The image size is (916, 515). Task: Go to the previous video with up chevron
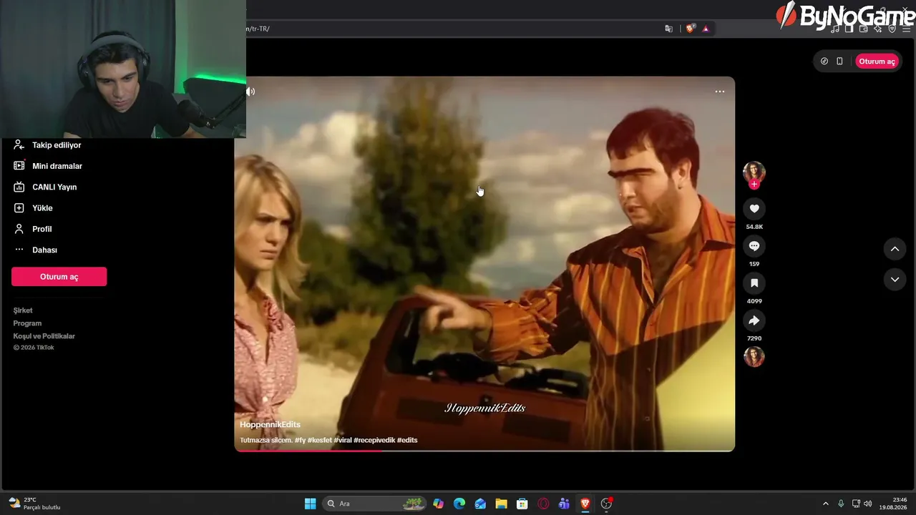895,249
